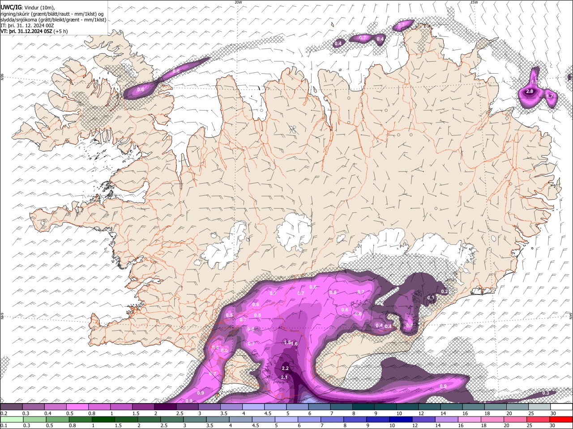The height and width of the screenshot is (429, 573).
Task: Click the "(+5 h)" forecast offset text
Action: coord(60,31)
